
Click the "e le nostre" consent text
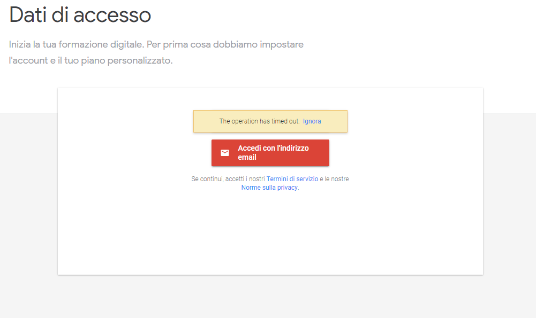coord(335,179)
